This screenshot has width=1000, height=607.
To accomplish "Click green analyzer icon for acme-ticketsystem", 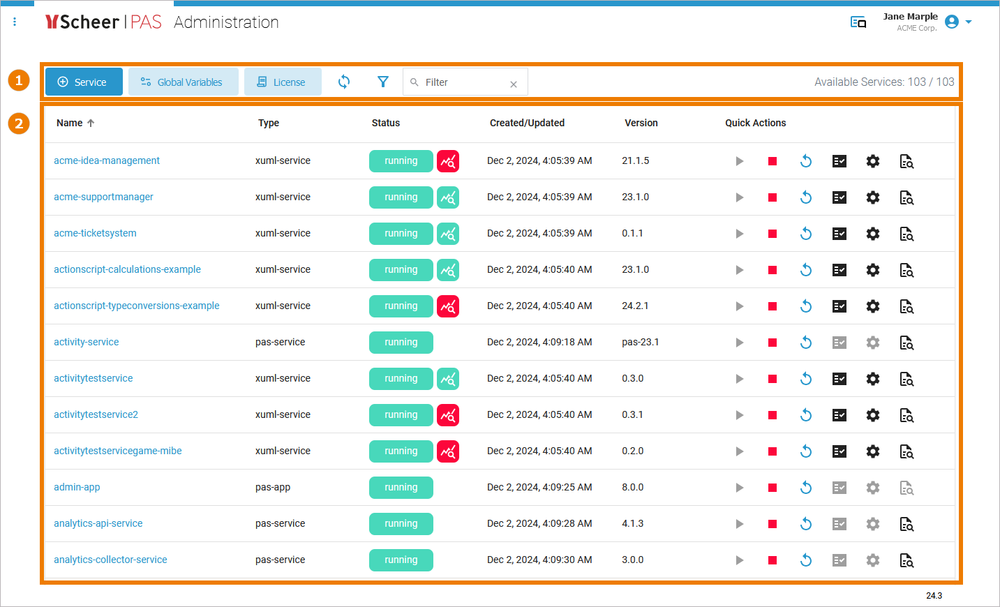I will (448, 234).
